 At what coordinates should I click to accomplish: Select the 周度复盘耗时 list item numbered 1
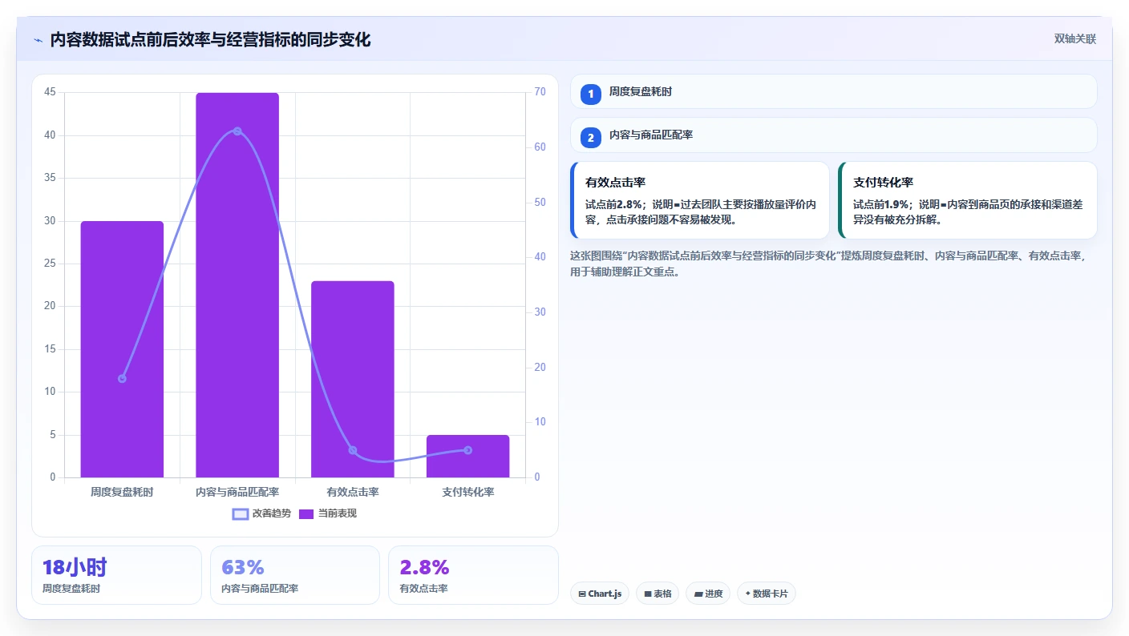833,92
